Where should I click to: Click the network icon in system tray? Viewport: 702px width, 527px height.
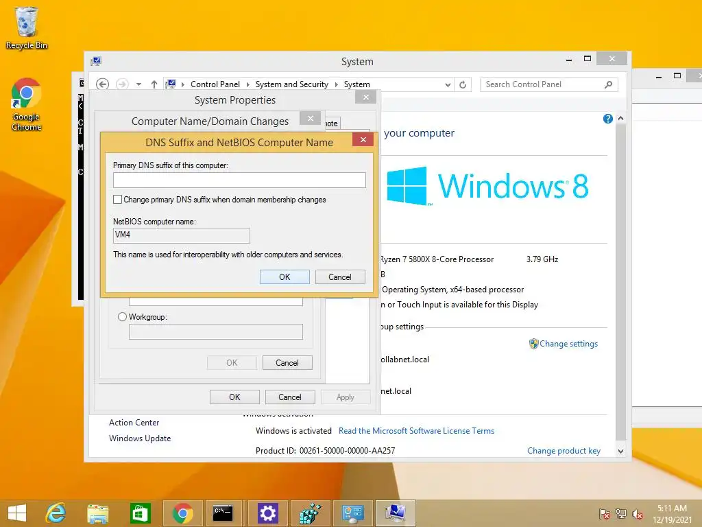click(x=621, y=514)
